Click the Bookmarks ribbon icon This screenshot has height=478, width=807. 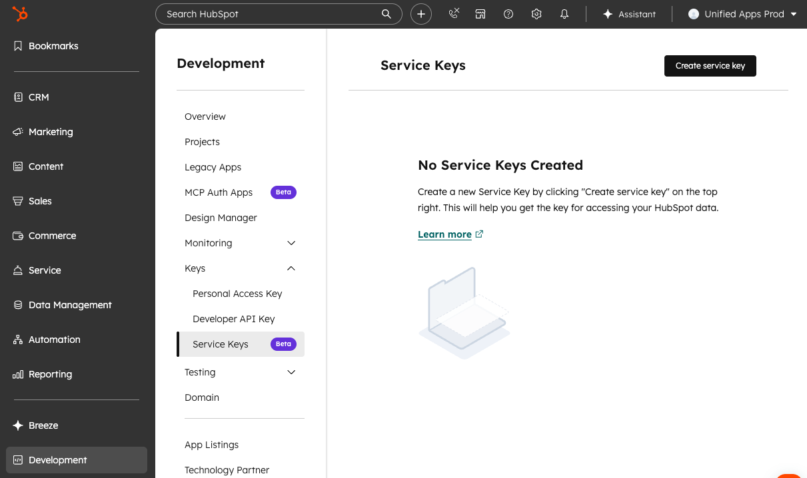click(x=18, y=46)
